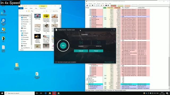Open Local Disk (C:) in the navigation pane
170x95 pixels.
(26, 48)
